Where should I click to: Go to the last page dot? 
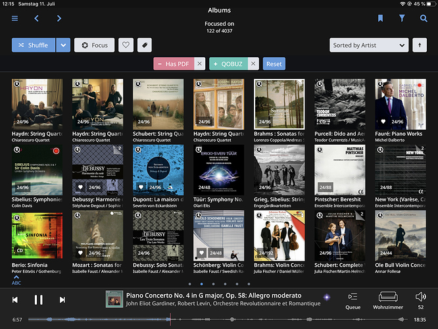[x=249, y=284]
